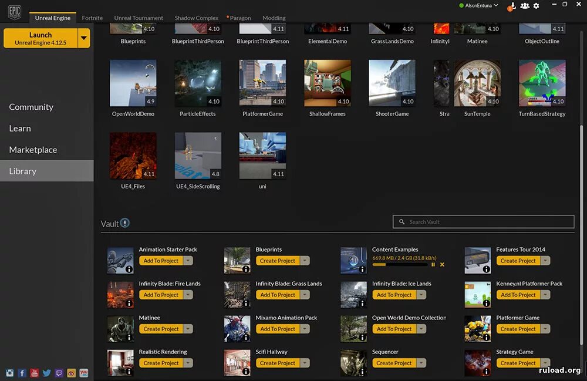Create project from Features Tour 2014
The width and height of the screenshot is (587, 381).
point(518,261)
